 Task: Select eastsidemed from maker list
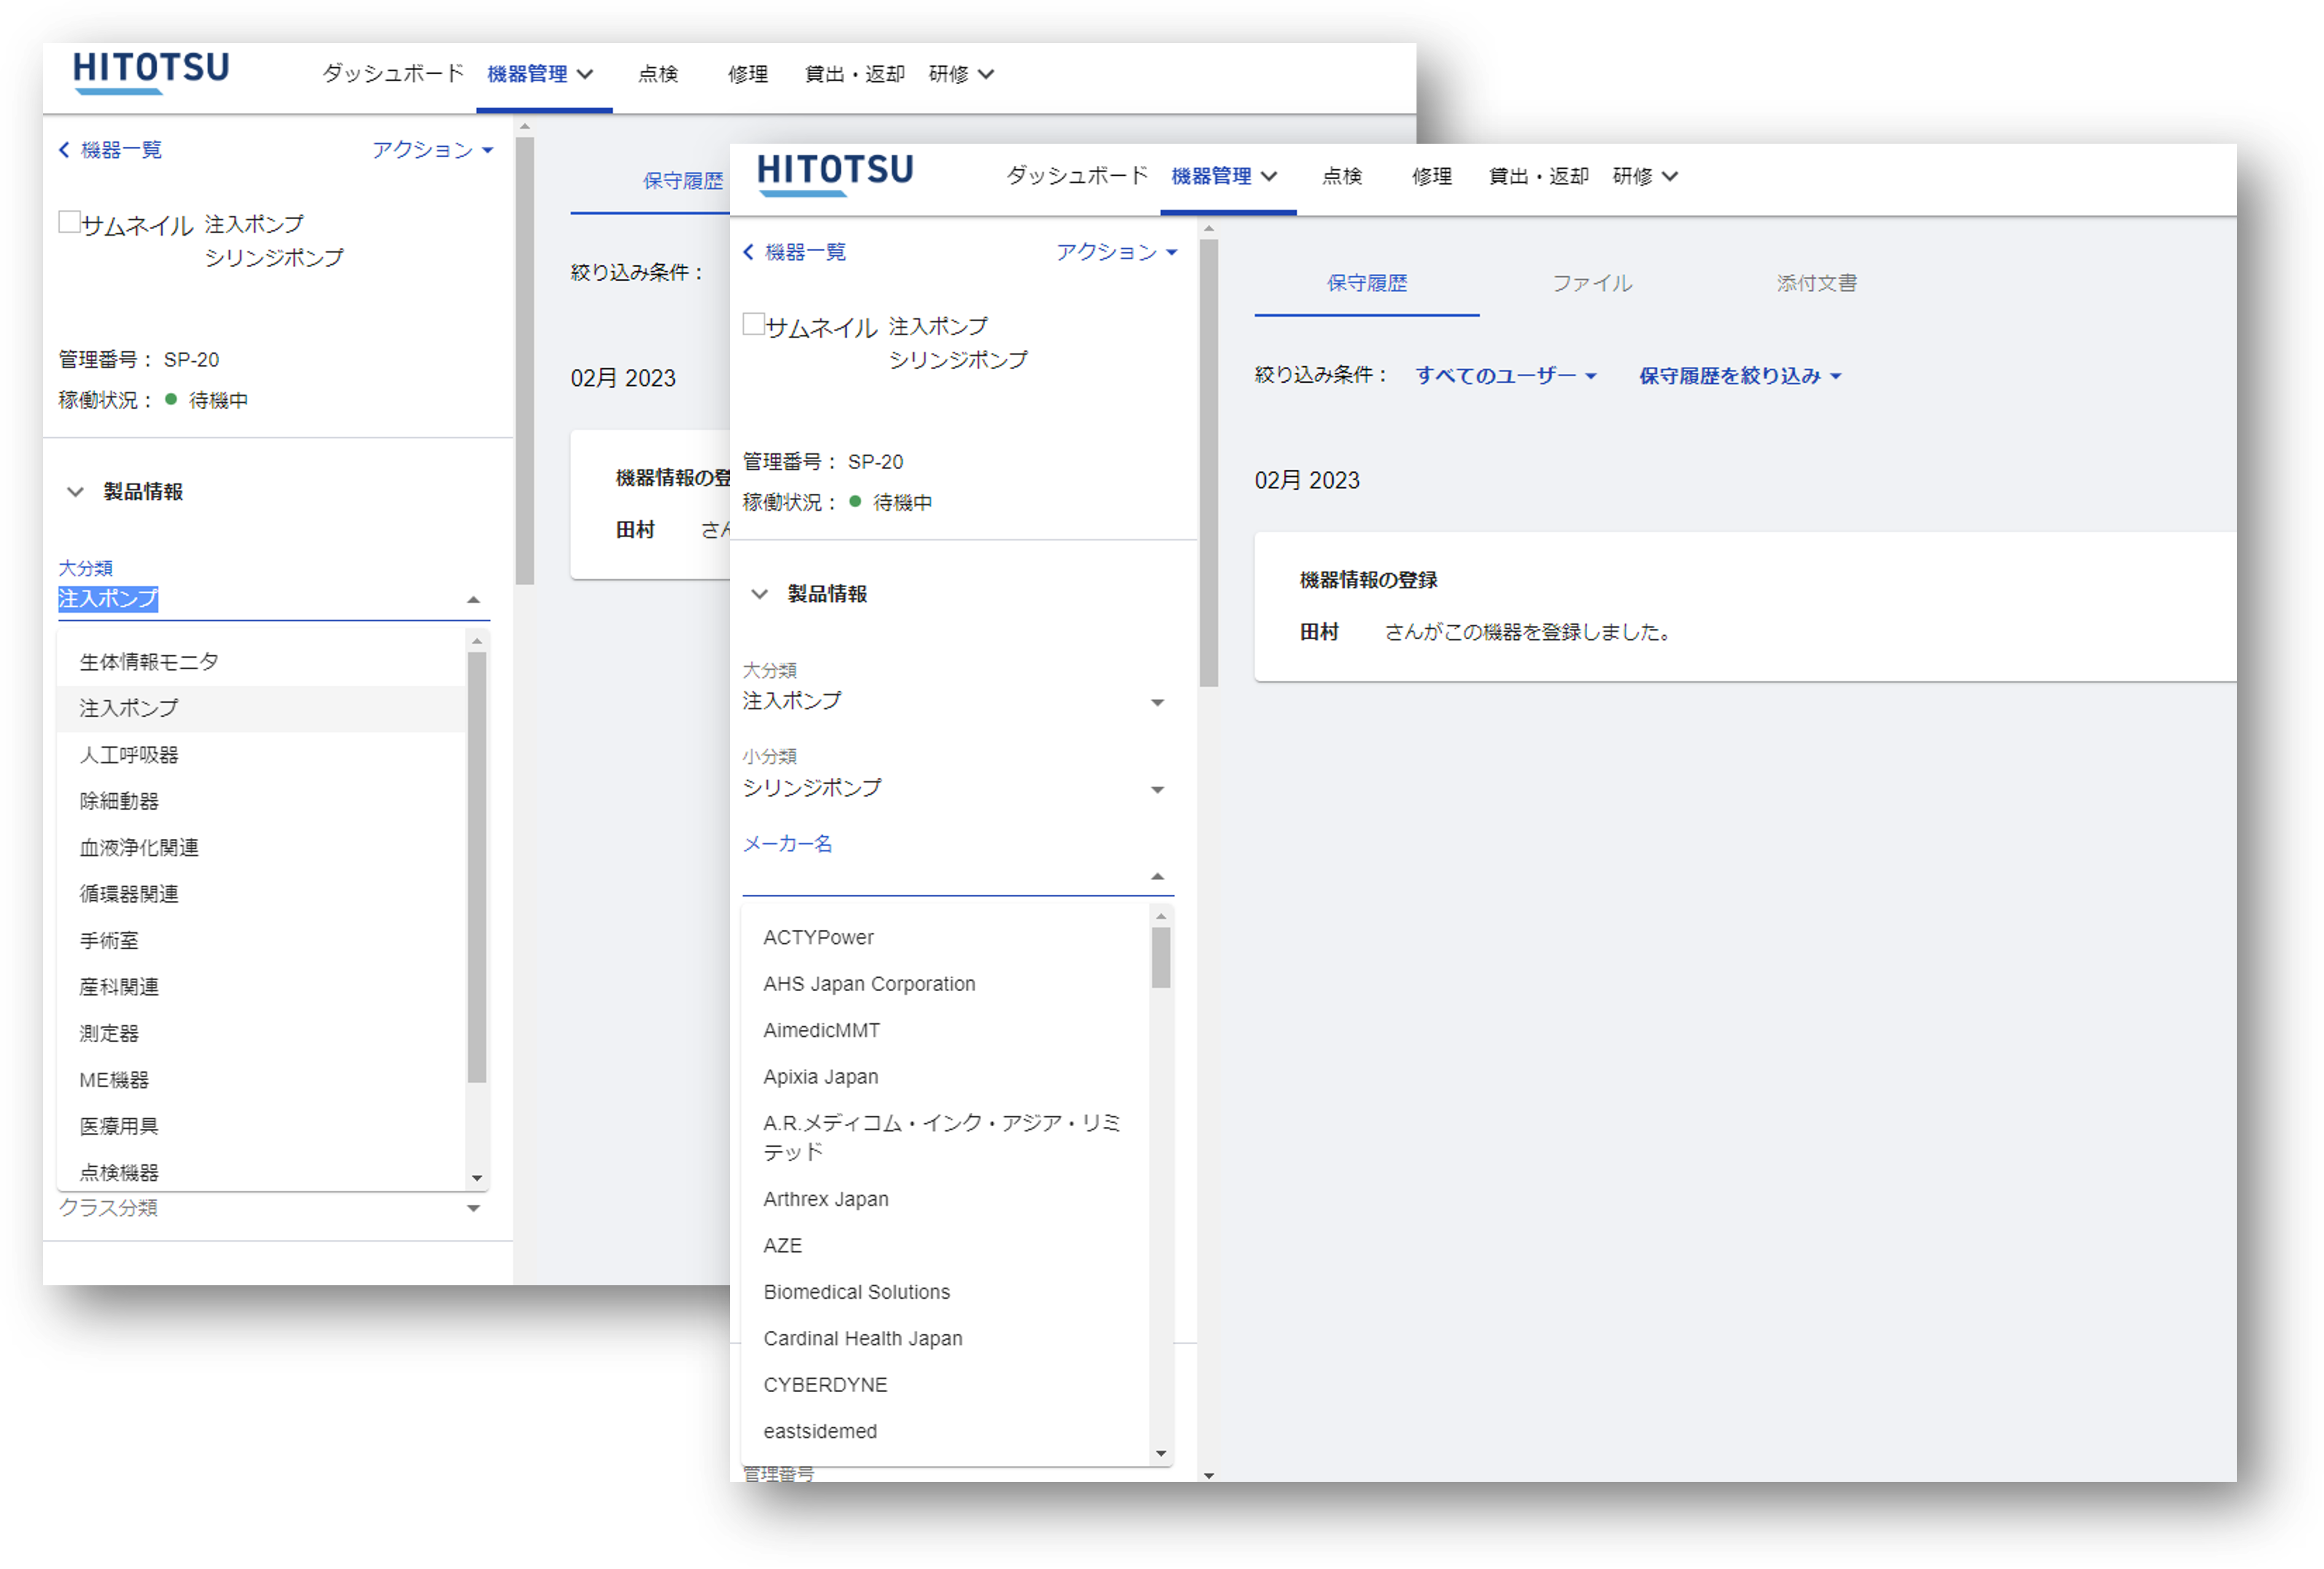coord(946,1431)
